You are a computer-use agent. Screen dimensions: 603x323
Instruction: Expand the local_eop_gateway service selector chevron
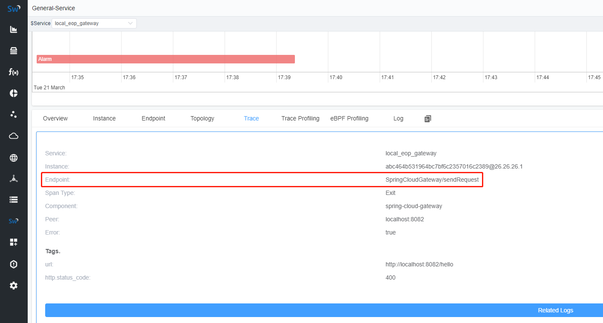click(x=130, y=23)
